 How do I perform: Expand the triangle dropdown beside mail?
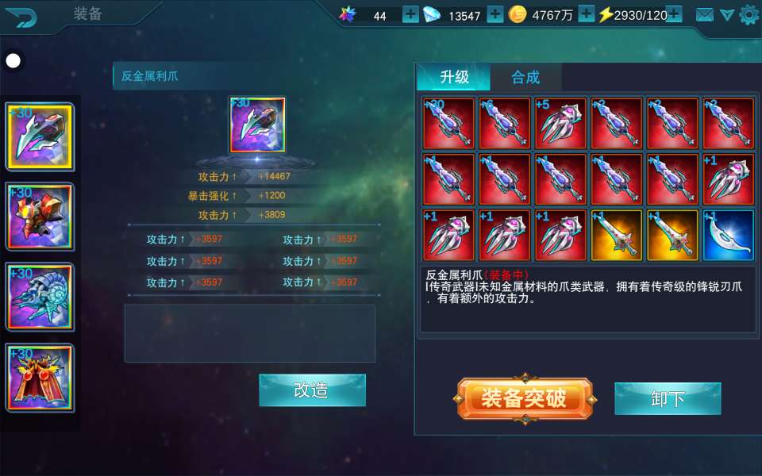(x=726, y=15)
